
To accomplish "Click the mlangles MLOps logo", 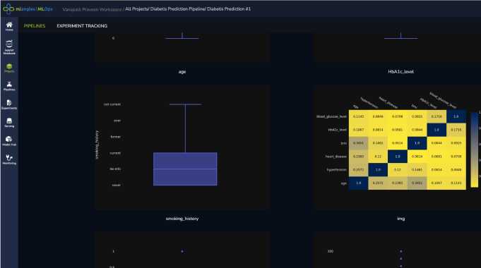I will coord(28,8).
